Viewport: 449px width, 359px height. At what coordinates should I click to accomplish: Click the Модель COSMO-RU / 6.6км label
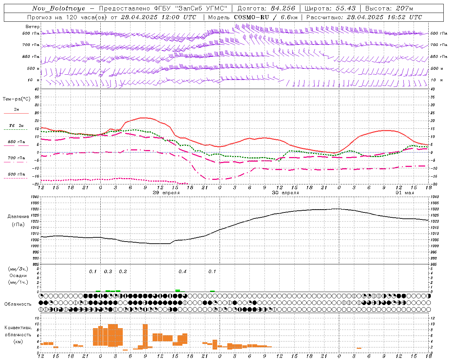pos(253,17)
